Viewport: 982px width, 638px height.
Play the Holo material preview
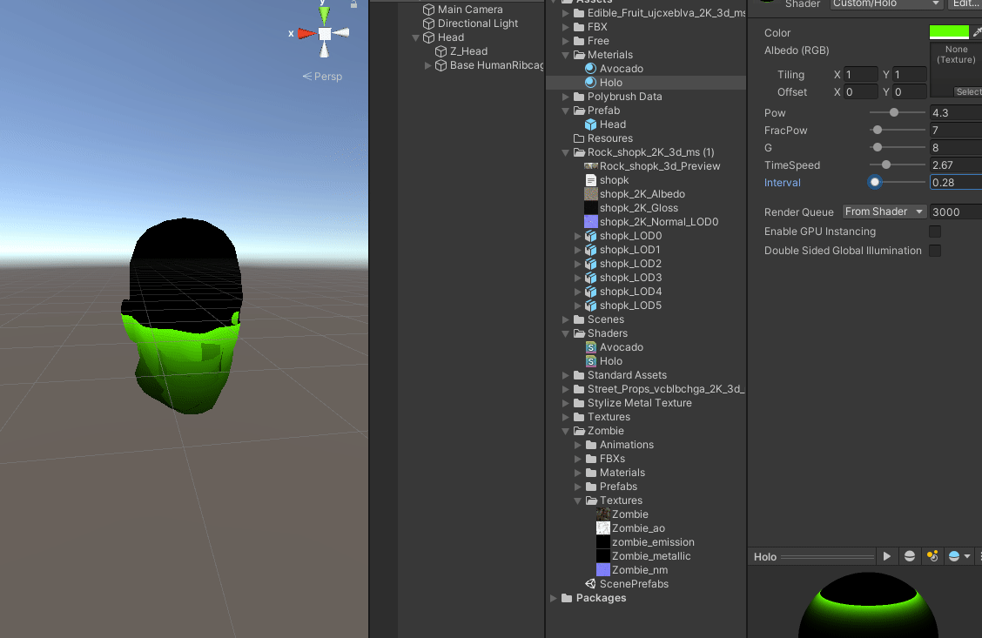click(887, 556)
